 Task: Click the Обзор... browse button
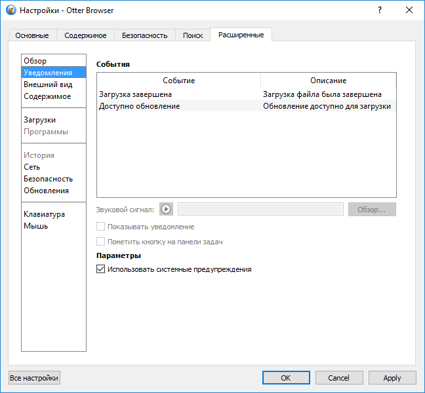click(x=372, y=210)
